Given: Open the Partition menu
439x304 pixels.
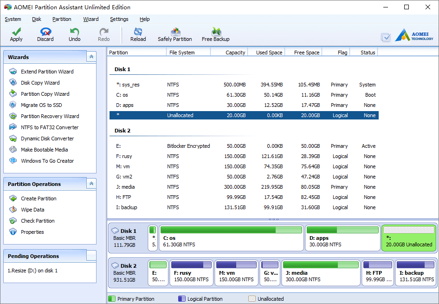Looking at the screenshot, I should coord(62,19).
